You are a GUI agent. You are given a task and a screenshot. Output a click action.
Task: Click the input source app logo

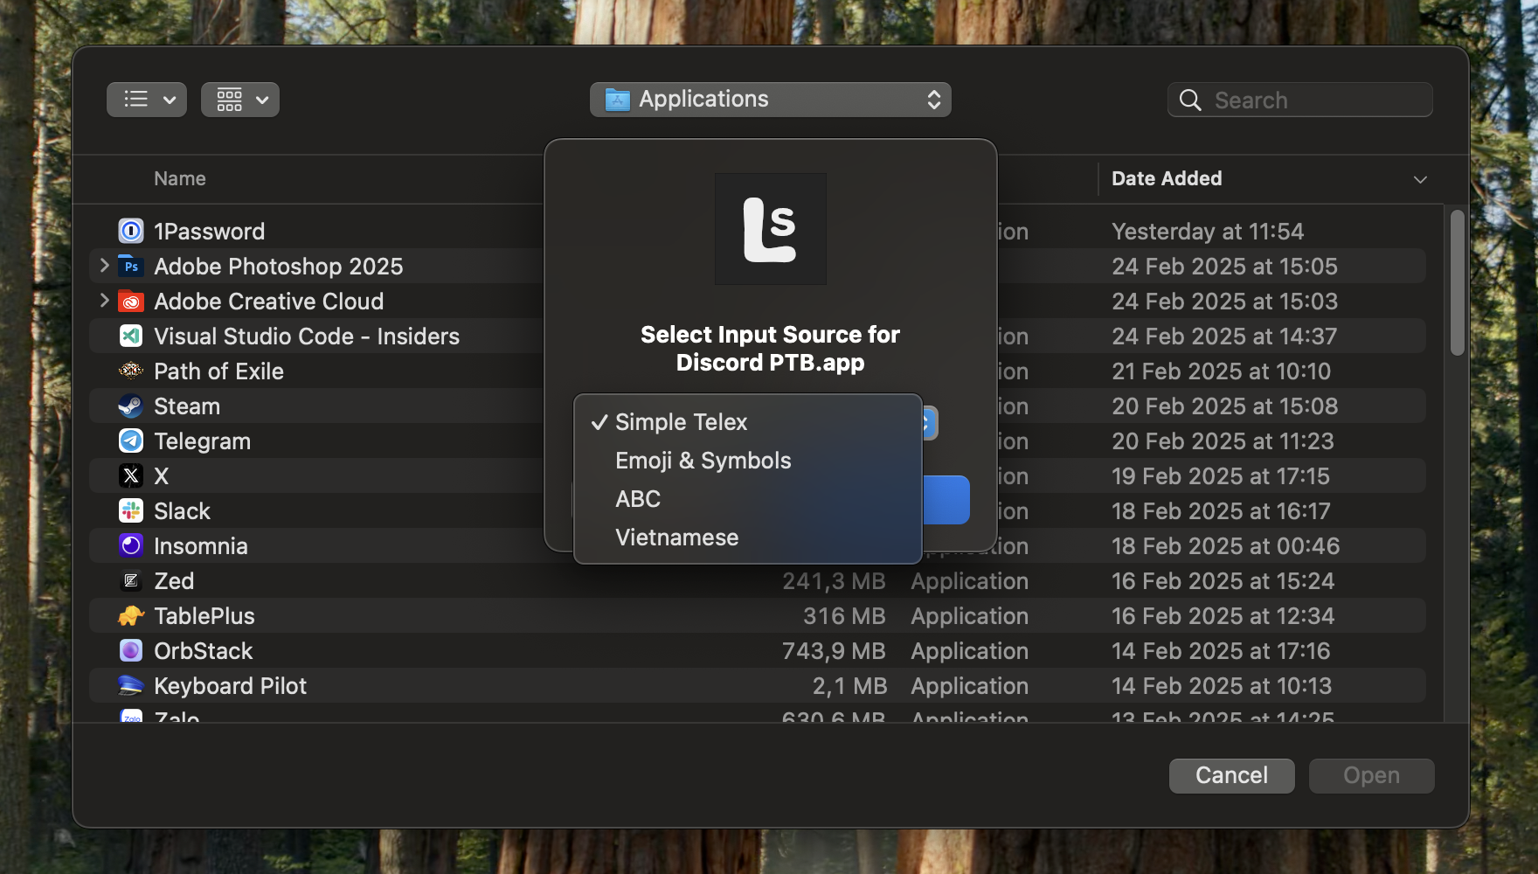(x=770, y=229)
